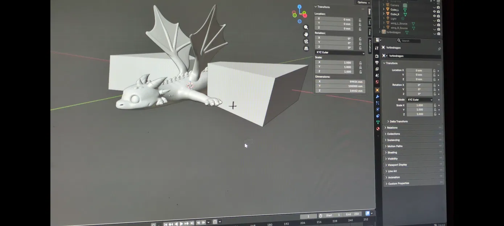Switch to the View sidebar tab
The width and height of the screenshot is (504, 226).
370,32
